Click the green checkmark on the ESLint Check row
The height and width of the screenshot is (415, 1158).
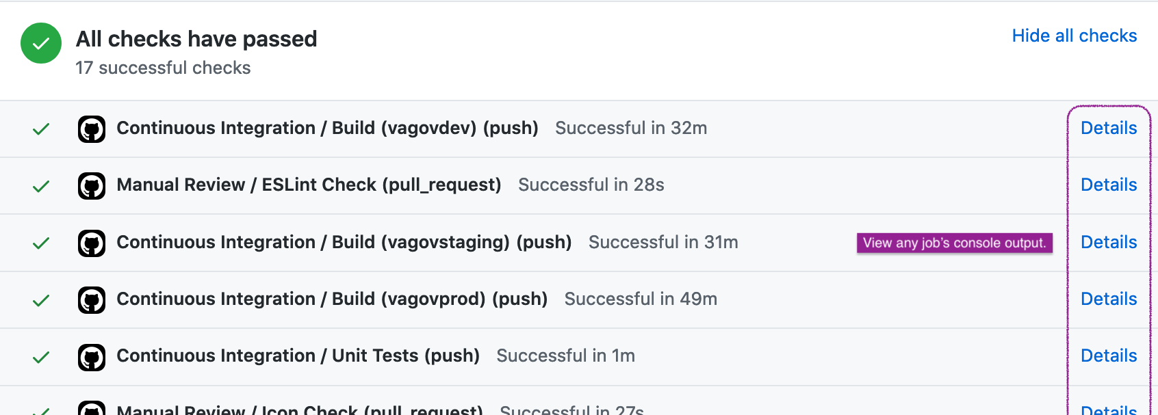pos(40,185)
